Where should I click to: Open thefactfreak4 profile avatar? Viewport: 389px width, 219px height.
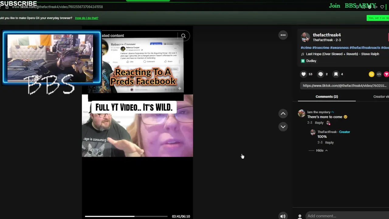point(305,37)
